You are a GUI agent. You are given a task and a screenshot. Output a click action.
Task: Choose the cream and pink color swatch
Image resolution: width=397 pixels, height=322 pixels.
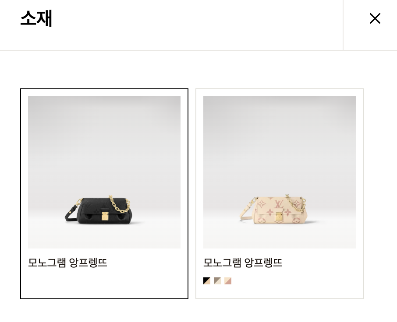click(x=228, y=281)
